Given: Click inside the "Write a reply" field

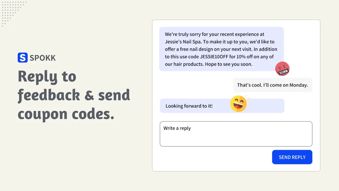Looking at the screenshot, I should (x=236, y=134).
